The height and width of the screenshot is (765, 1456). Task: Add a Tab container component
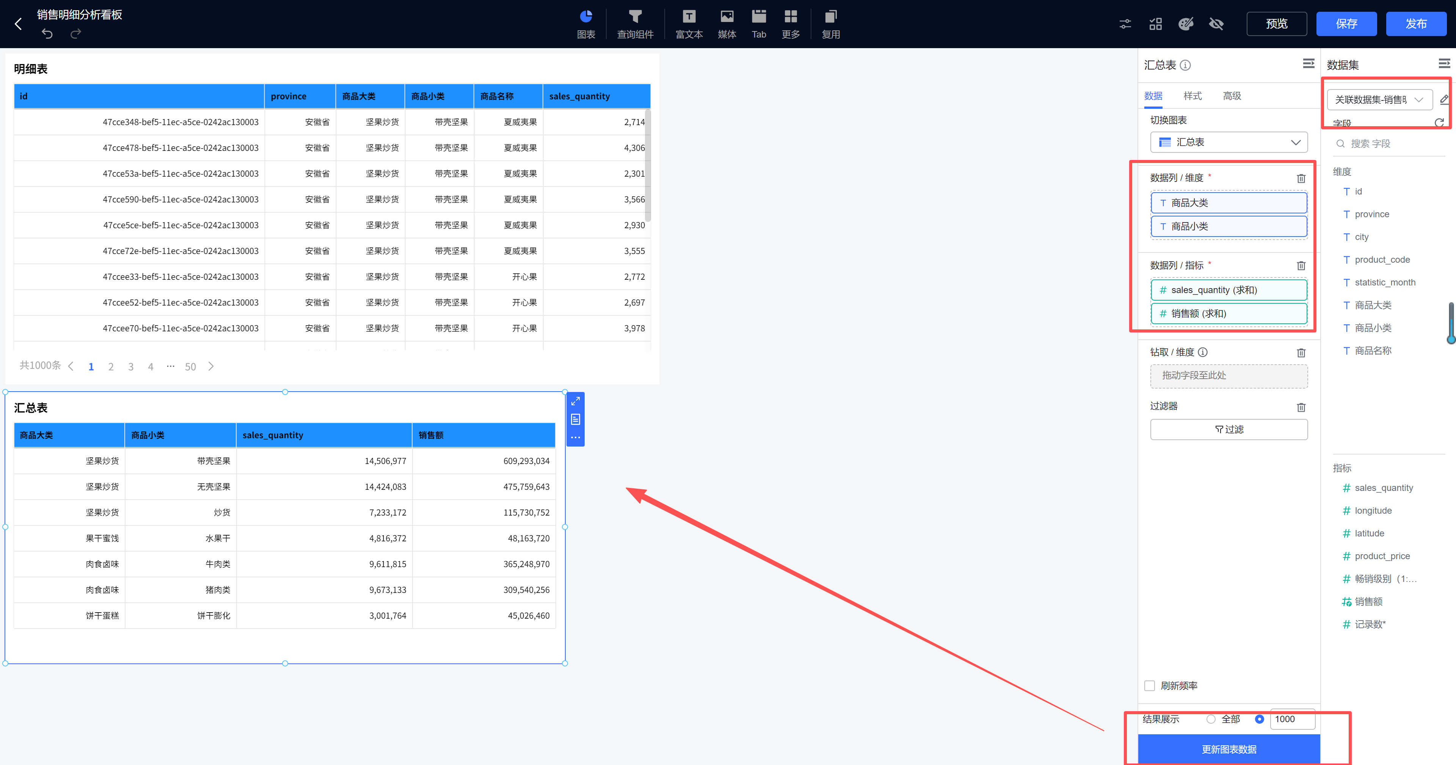click(x=758, y=24)
